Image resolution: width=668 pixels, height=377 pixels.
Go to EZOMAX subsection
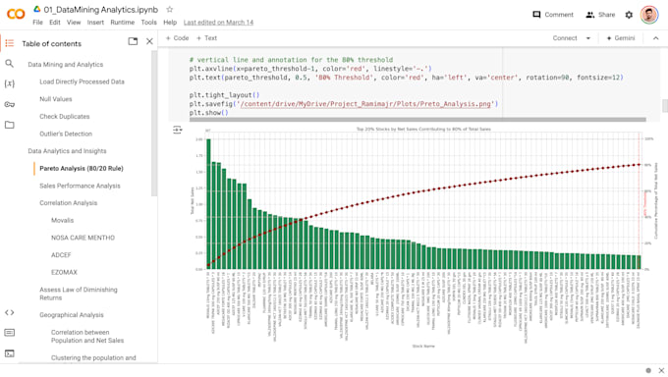pos(64,273)
